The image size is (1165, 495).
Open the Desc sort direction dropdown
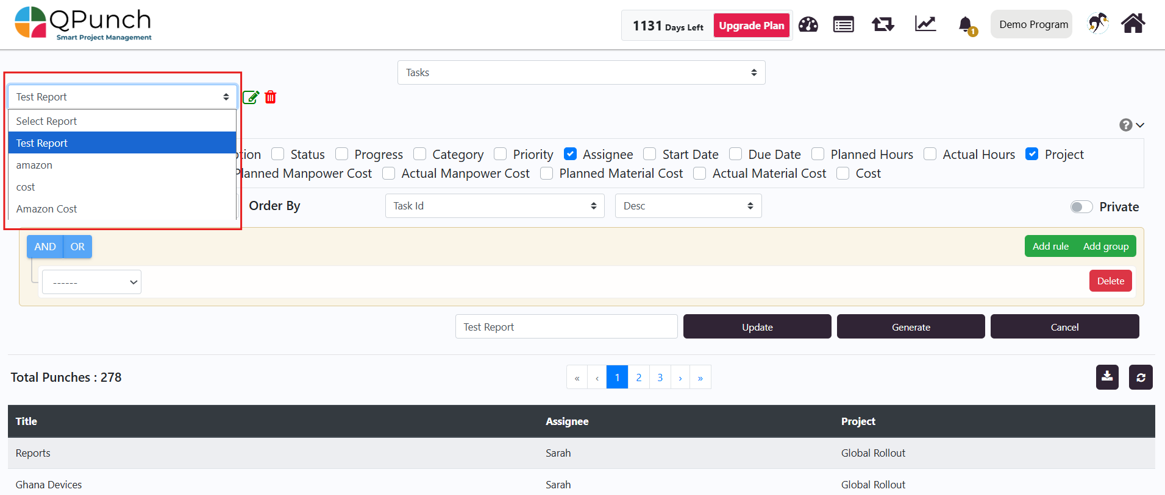pyautogui.click(x=688, y=206)
